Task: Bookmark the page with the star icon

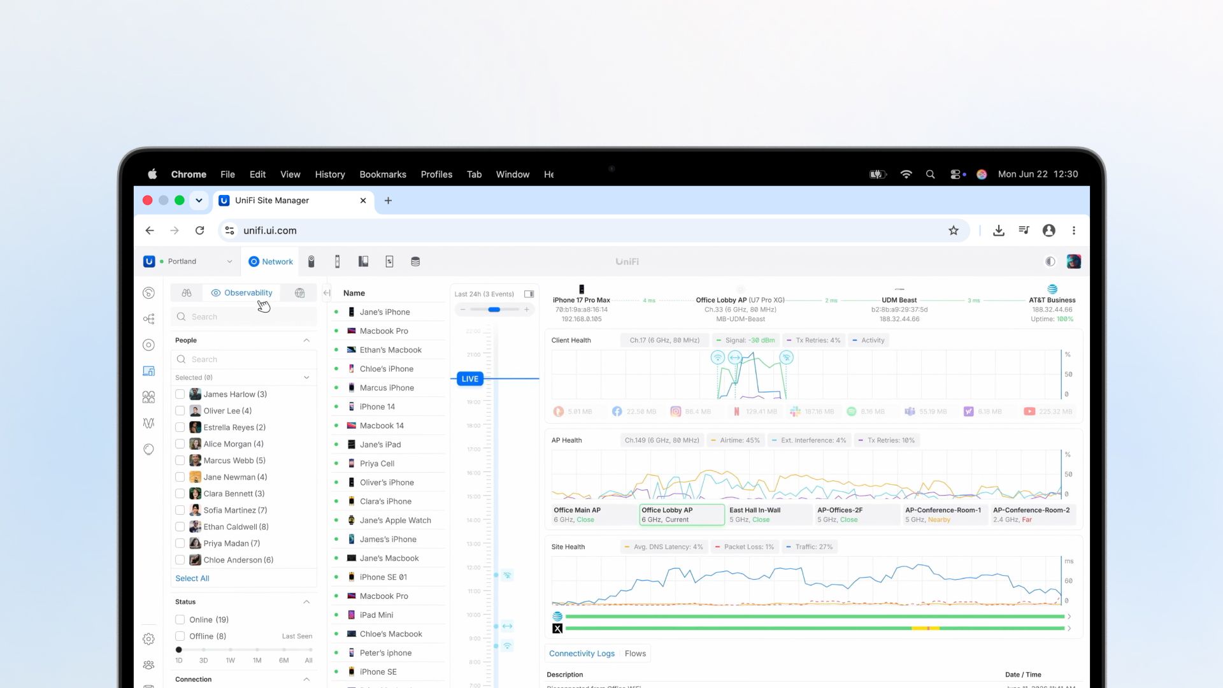Action: tap(954, 231)
